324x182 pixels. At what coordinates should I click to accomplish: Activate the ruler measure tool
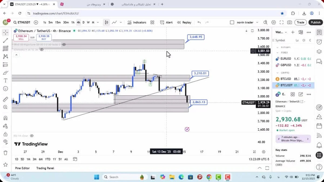(5, 99)
